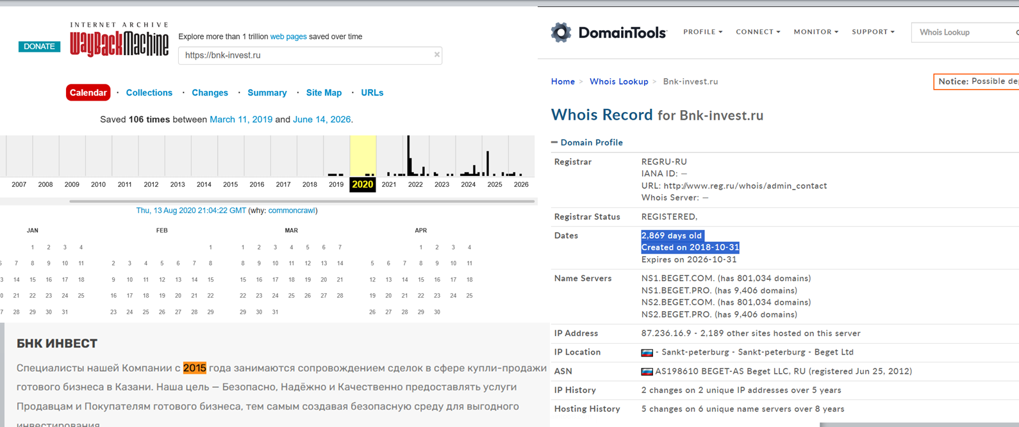
Task: Select year 2022 on the timeline
Action: [415, 184]
